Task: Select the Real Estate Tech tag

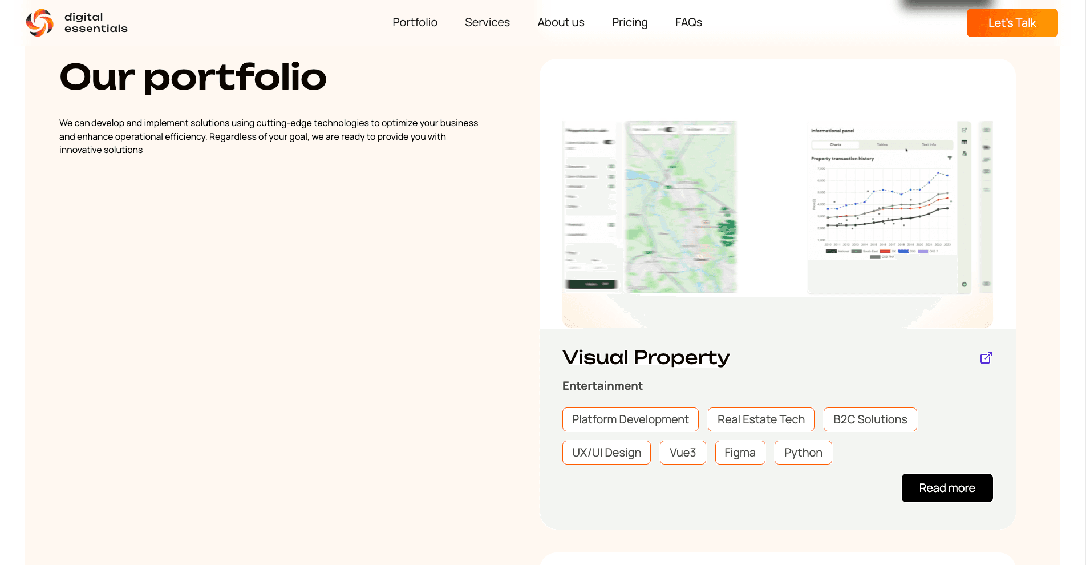Action: coord(761,419)
